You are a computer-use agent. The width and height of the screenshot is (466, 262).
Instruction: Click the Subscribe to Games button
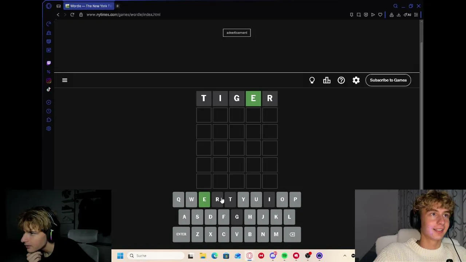(388, 80)
